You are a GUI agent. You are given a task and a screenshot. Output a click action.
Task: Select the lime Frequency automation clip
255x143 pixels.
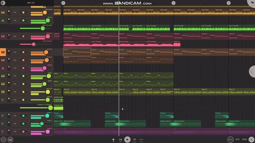(59, 108)
